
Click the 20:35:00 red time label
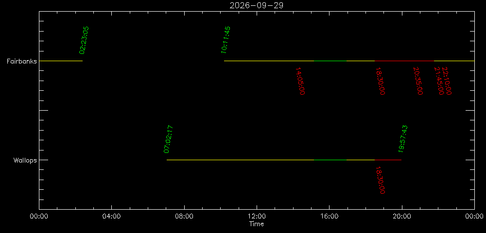[x=418, y=81]
